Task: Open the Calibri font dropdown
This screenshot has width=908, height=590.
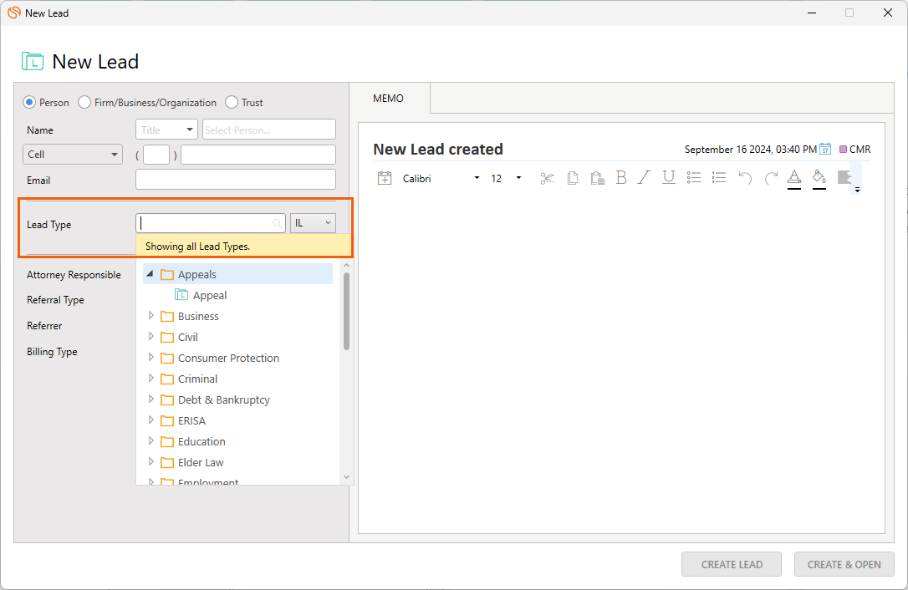Action: 477,178
